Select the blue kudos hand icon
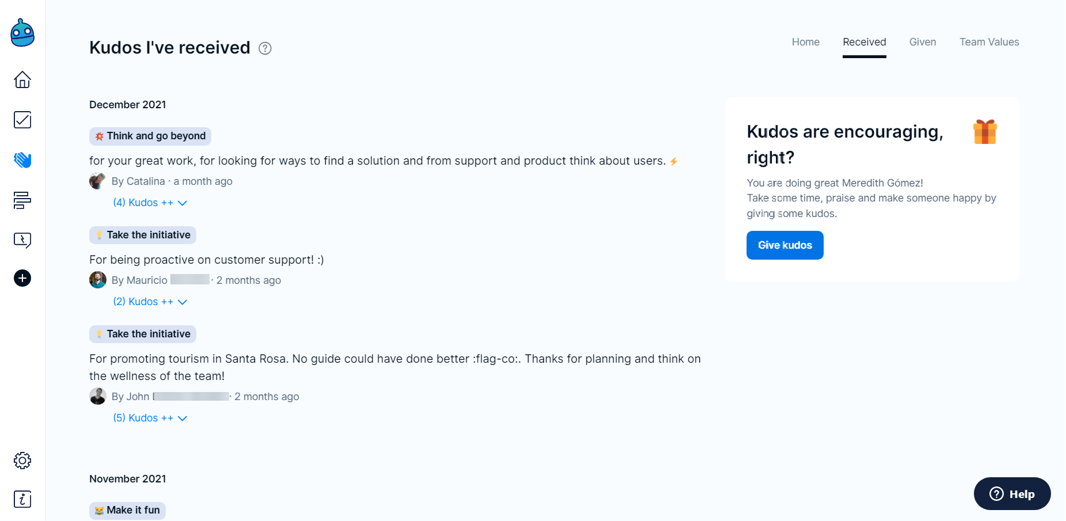Screen dimensions: 1066x521 pos(22,159)
